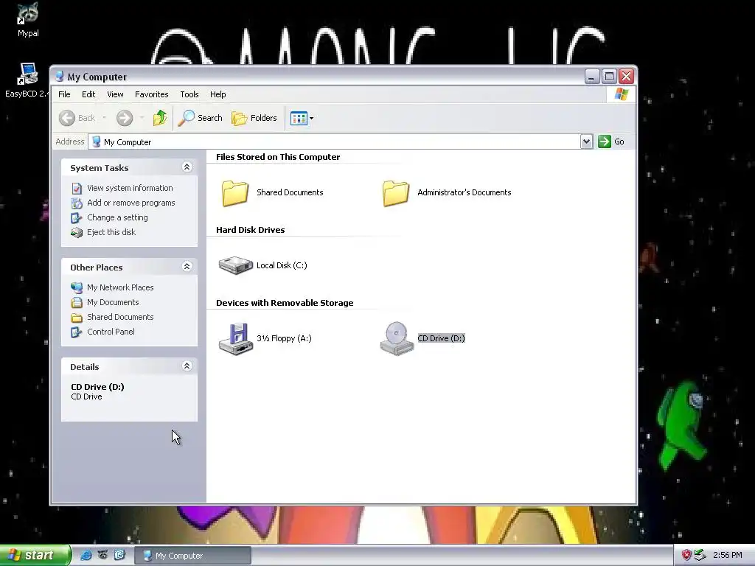This screenshot has width=755, height=566.
Task: Open the Tools menu
Action: coord(189,94)
